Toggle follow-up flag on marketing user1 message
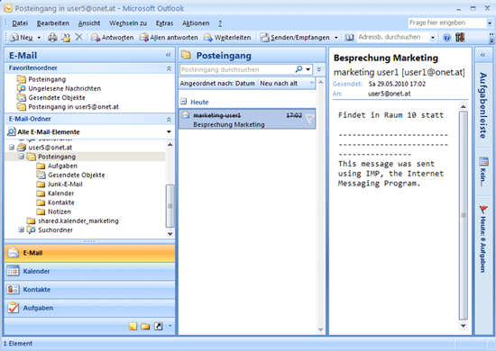 pos(309,119)
